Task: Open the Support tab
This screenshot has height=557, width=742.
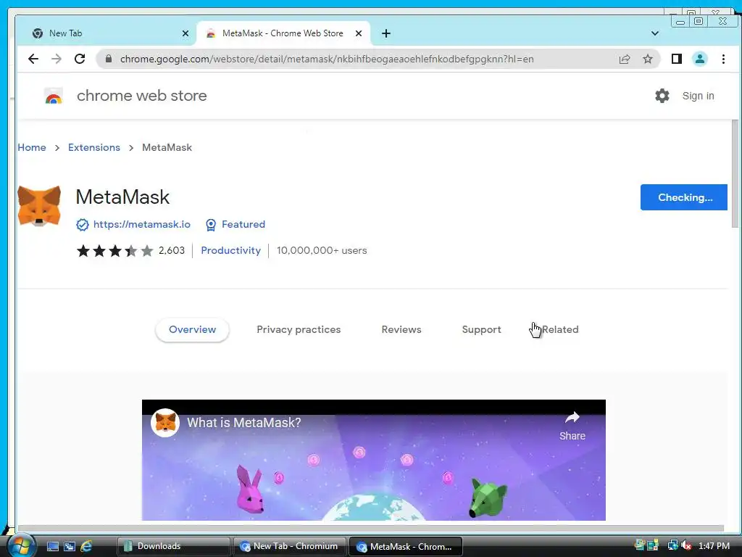Action: (x=481, y=330)
